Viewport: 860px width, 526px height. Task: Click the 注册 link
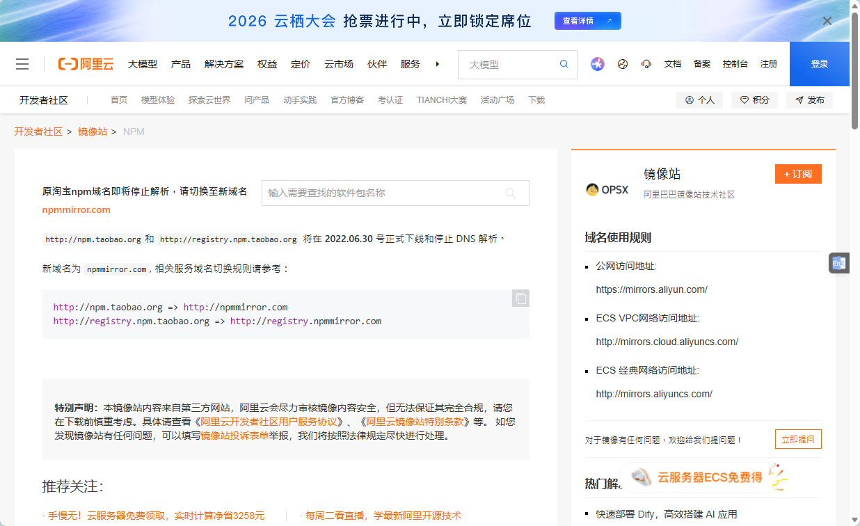click(x=769, y=64)
